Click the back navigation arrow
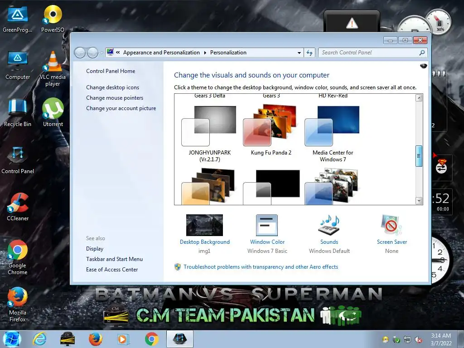Image resolution: width=464 pixels, height=348 pixels. (80, 53)
